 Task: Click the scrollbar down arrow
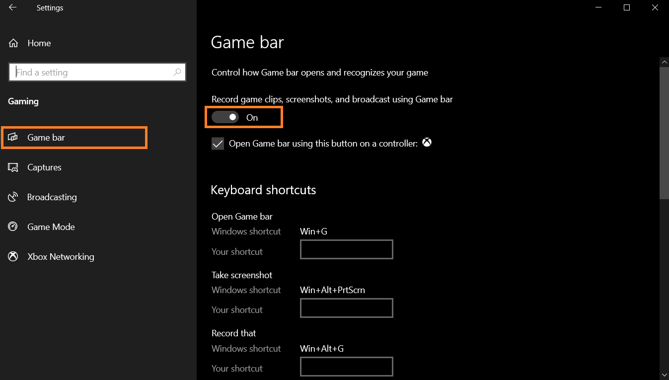click(664, 375)
